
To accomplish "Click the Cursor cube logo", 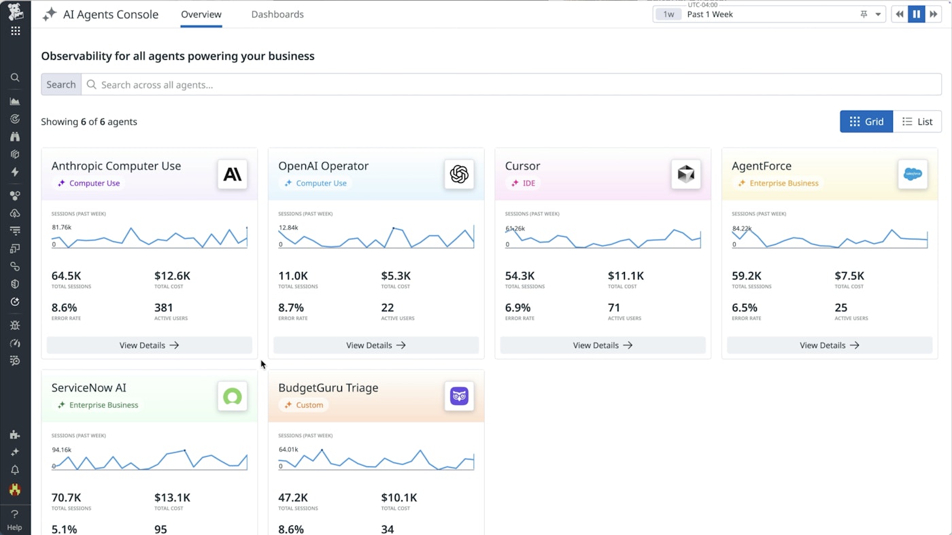I will pos(686,175).
